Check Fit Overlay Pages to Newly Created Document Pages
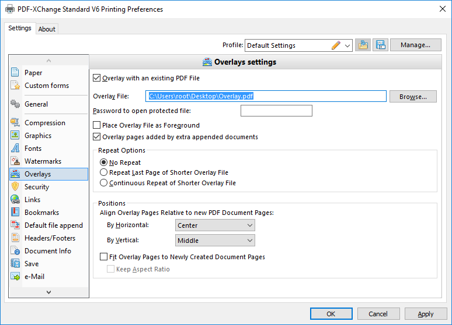This screenshot has width=452, height=325. pyautogui.click(x=103, y=256)
